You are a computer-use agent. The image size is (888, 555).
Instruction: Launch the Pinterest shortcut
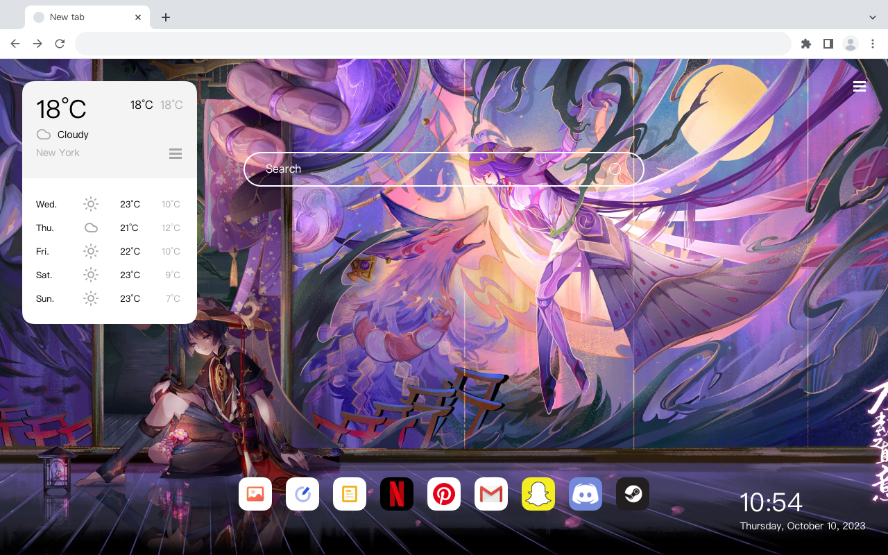(444, 494)
